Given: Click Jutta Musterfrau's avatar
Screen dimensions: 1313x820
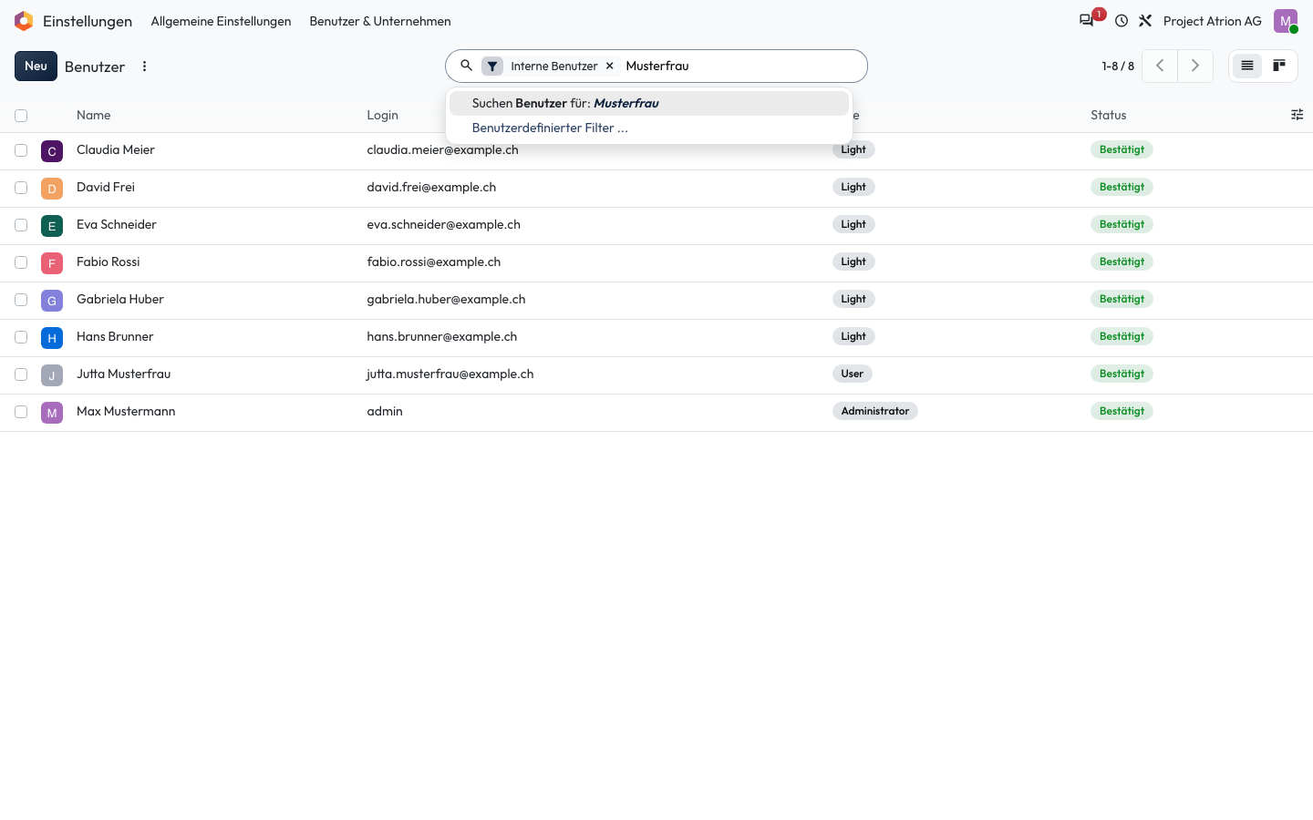Looking at the screenshot, I should point(52,374).
